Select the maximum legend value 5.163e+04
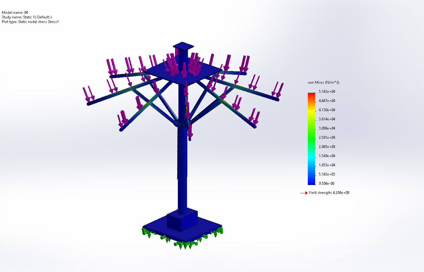 (327, 92)
